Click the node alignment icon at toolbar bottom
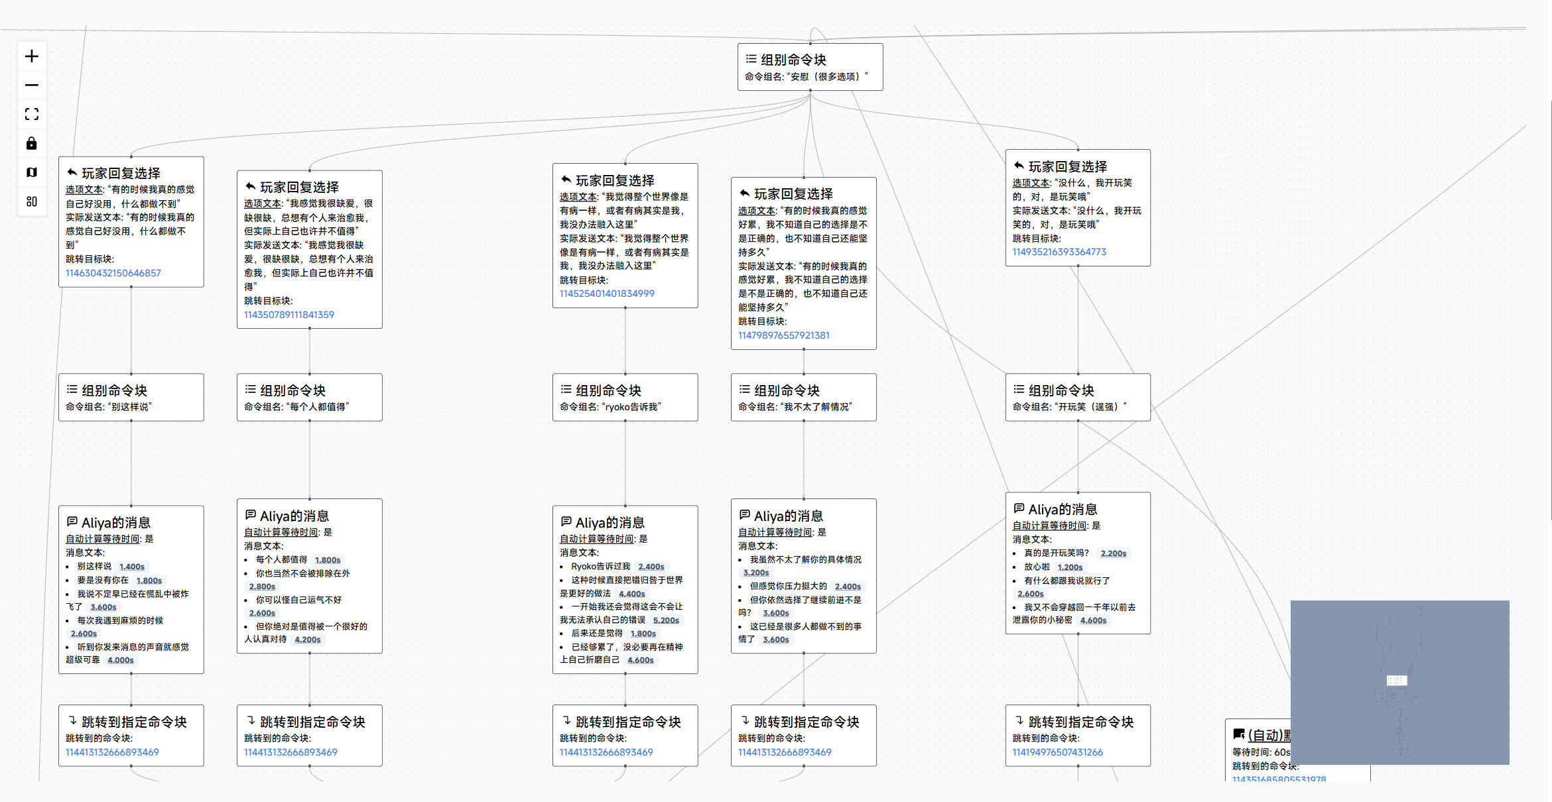 (x=32, y=201)
